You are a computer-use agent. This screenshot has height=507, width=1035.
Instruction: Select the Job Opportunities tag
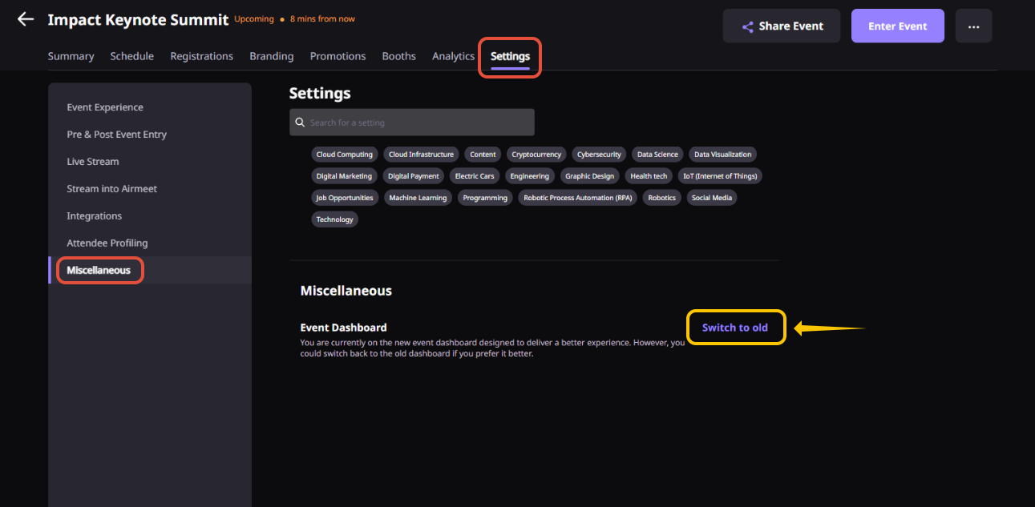[x=345, y=198]
